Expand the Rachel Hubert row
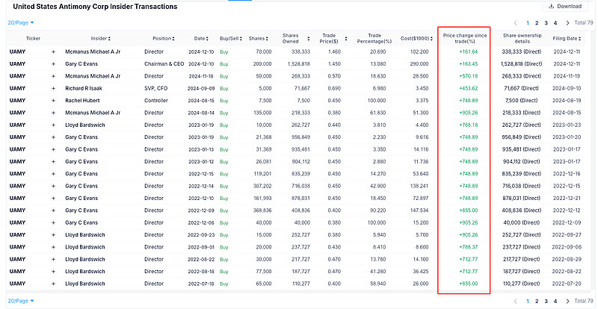 pos(53,100)
